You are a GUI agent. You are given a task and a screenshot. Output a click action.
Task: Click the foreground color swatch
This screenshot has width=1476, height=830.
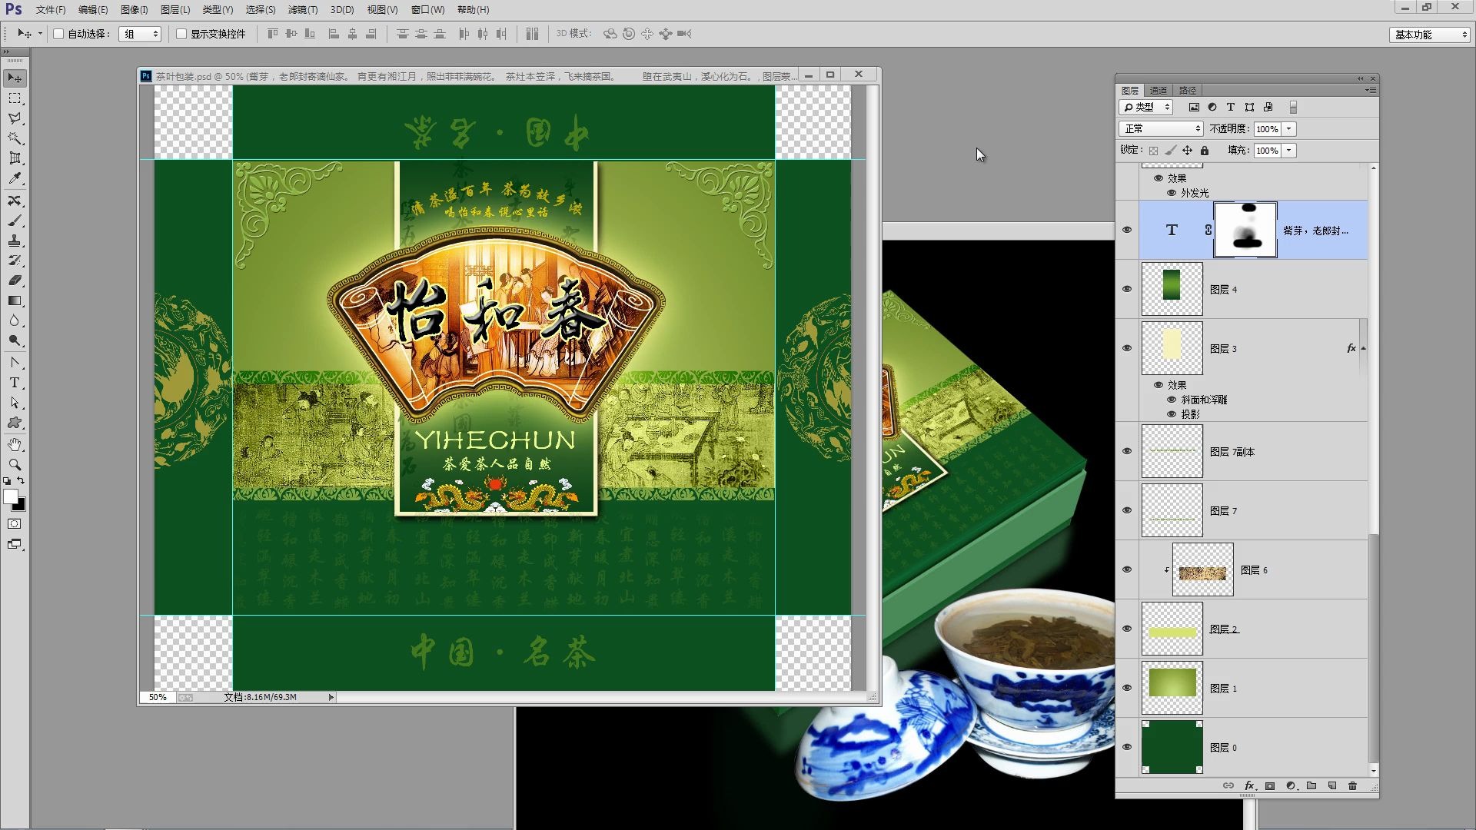click(x=11, y=497)
